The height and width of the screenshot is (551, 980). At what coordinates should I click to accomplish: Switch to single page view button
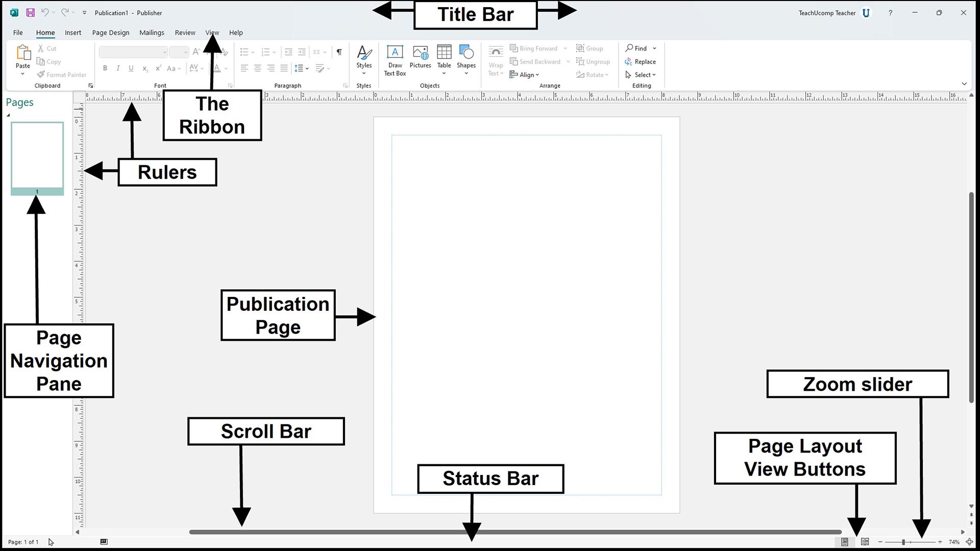point(845,542)
